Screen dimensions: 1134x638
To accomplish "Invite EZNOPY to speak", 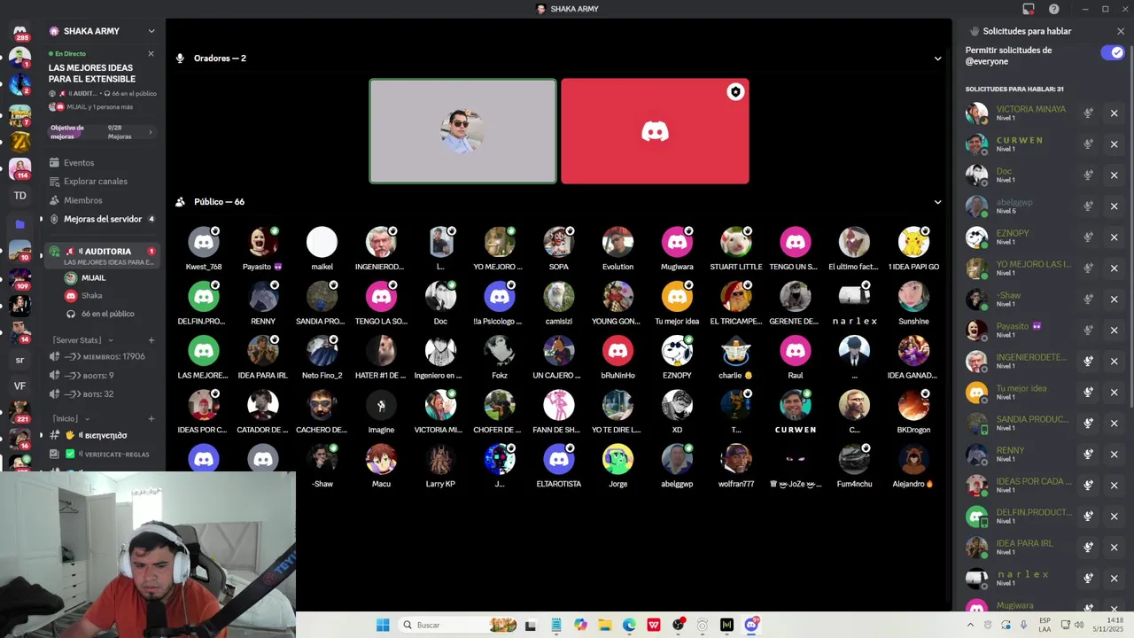I will [1088, 237].
